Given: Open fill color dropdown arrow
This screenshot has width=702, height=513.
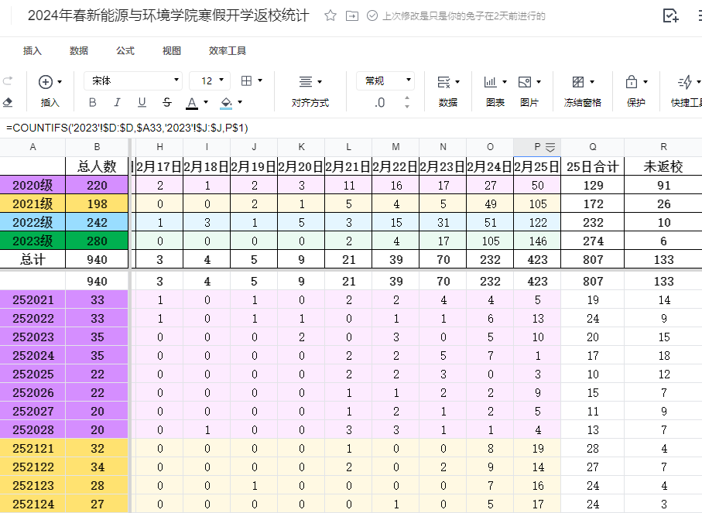Looking at the screenshot, I should point(240,102).
